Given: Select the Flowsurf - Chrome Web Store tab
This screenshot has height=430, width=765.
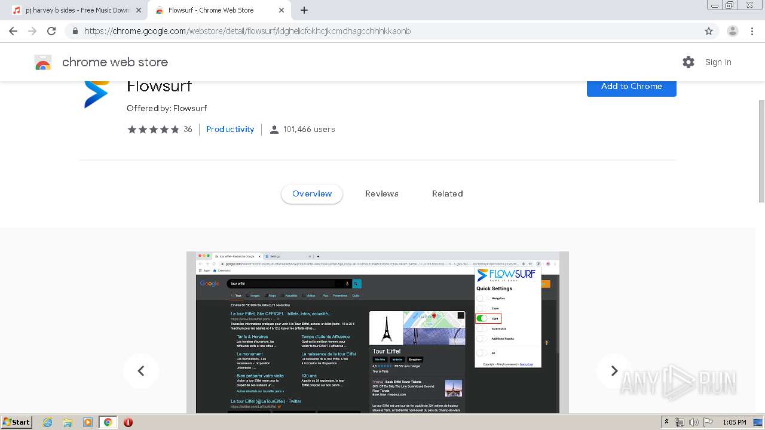Looking at the screenshot, I should click(219, 10).
